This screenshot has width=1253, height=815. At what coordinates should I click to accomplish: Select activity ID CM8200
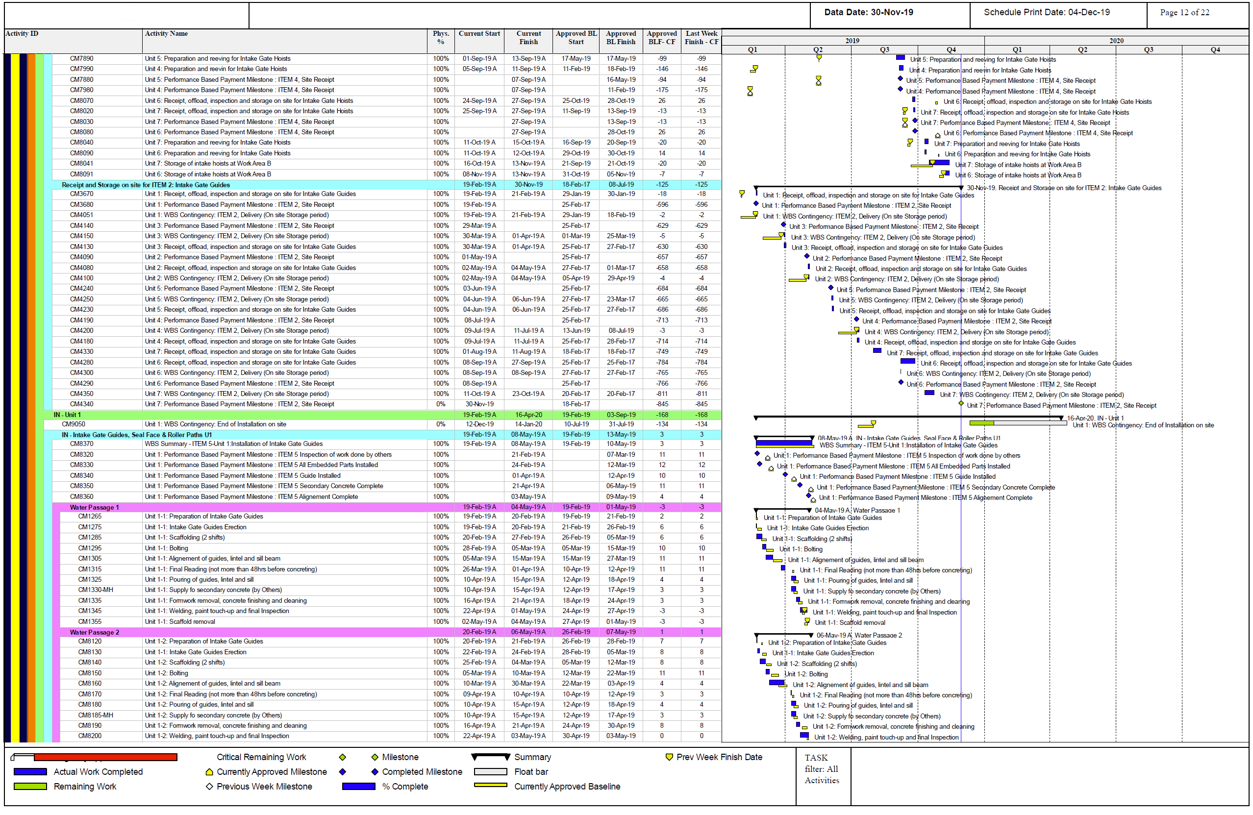(90, 736)
